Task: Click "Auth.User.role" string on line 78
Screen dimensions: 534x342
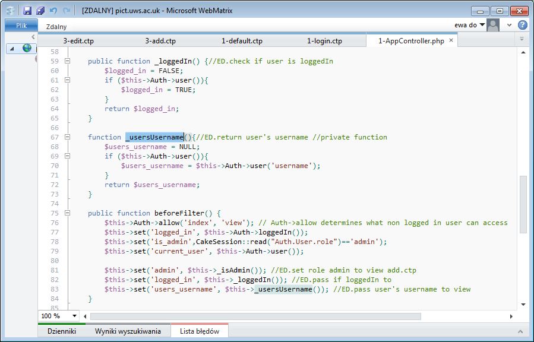Action: click(x=305, y=242)
